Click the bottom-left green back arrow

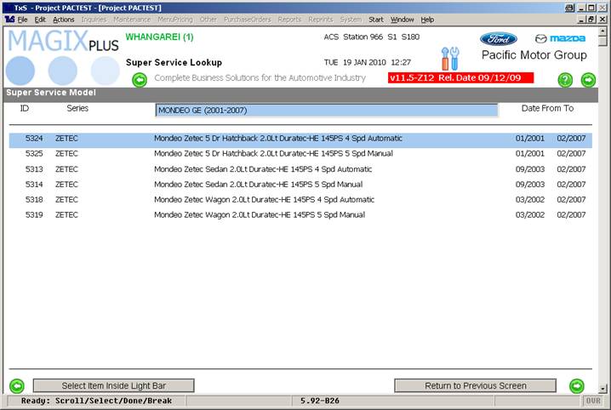pos(16,385)
